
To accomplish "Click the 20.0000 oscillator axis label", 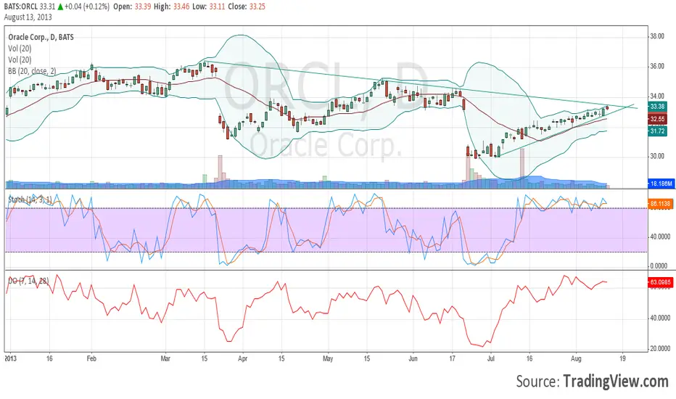I will pyautogui.click(x=660, y=348).
